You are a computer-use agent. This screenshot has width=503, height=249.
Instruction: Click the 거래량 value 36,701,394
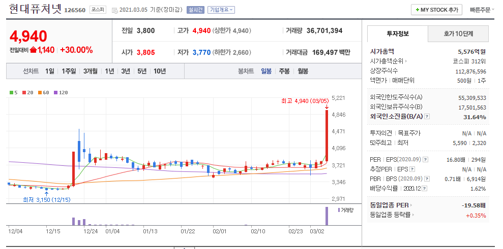click(x=324, y=31)
